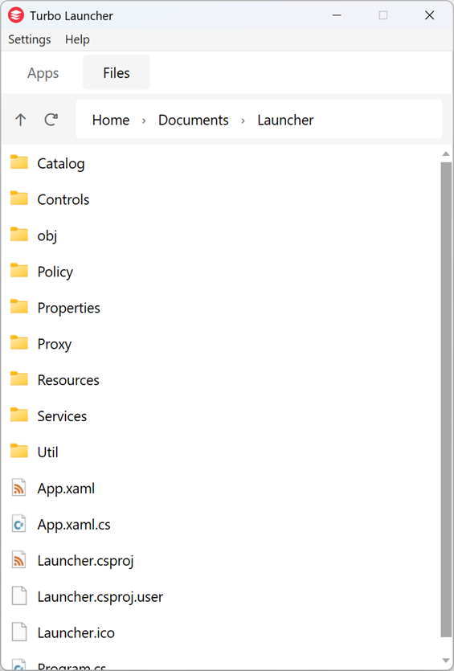
Task: Select the Resources folder name
Action: [x=68, y=380]
